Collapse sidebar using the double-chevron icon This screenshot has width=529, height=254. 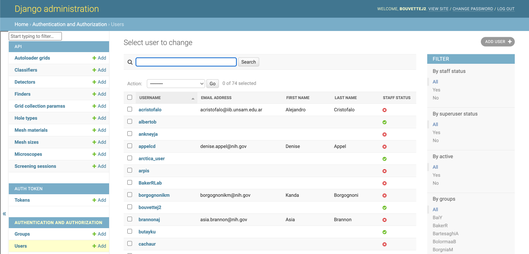pyautogui.click(x=4, y=214)
